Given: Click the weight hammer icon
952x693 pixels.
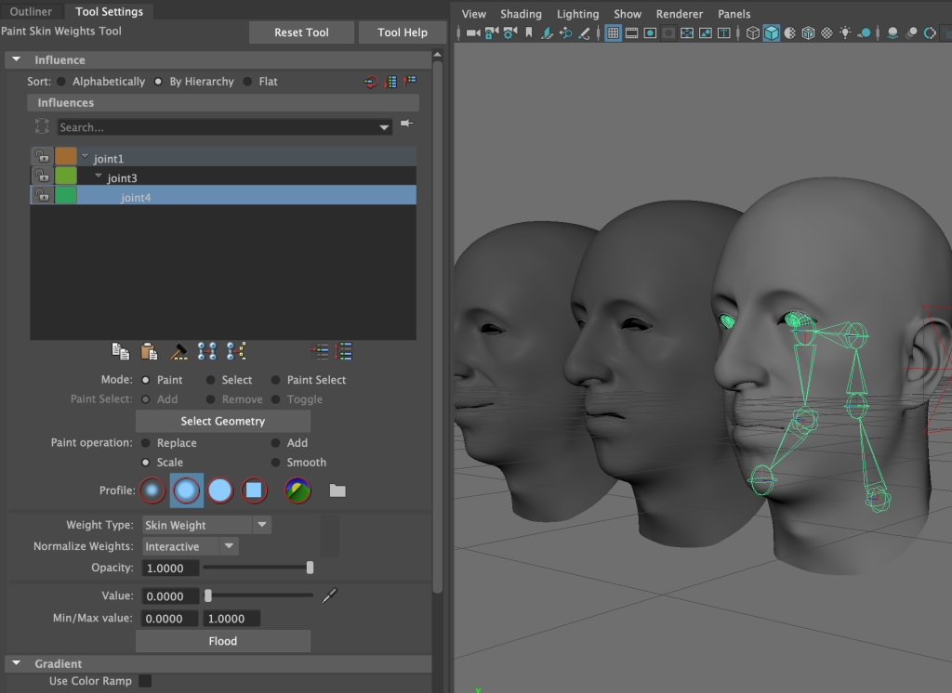Looking at the screenshot, I should pyautogui.click(x=178, y=351).
